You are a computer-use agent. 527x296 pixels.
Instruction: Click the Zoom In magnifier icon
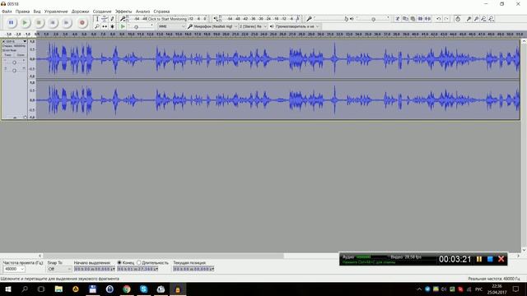tap(469, 19)
